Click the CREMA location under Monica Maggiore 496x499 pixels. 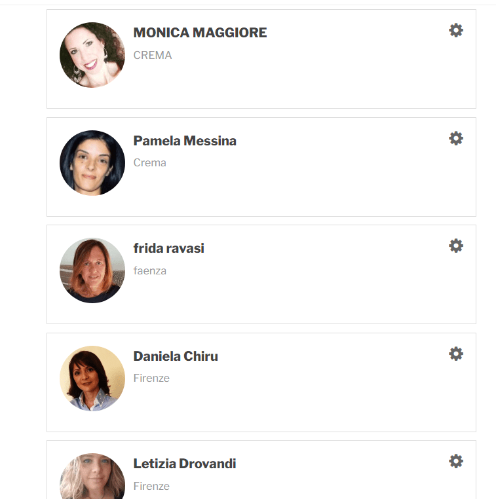(153, 56)
